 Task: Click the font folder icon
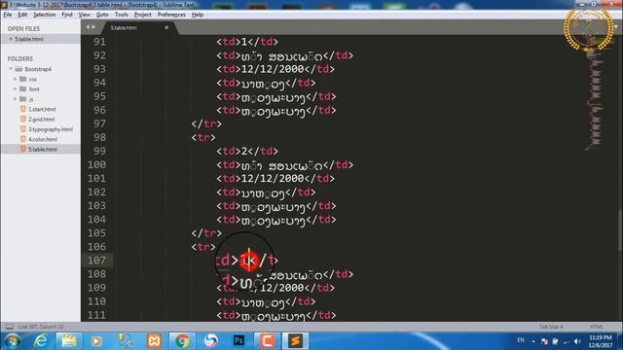[x=23, y=88]
